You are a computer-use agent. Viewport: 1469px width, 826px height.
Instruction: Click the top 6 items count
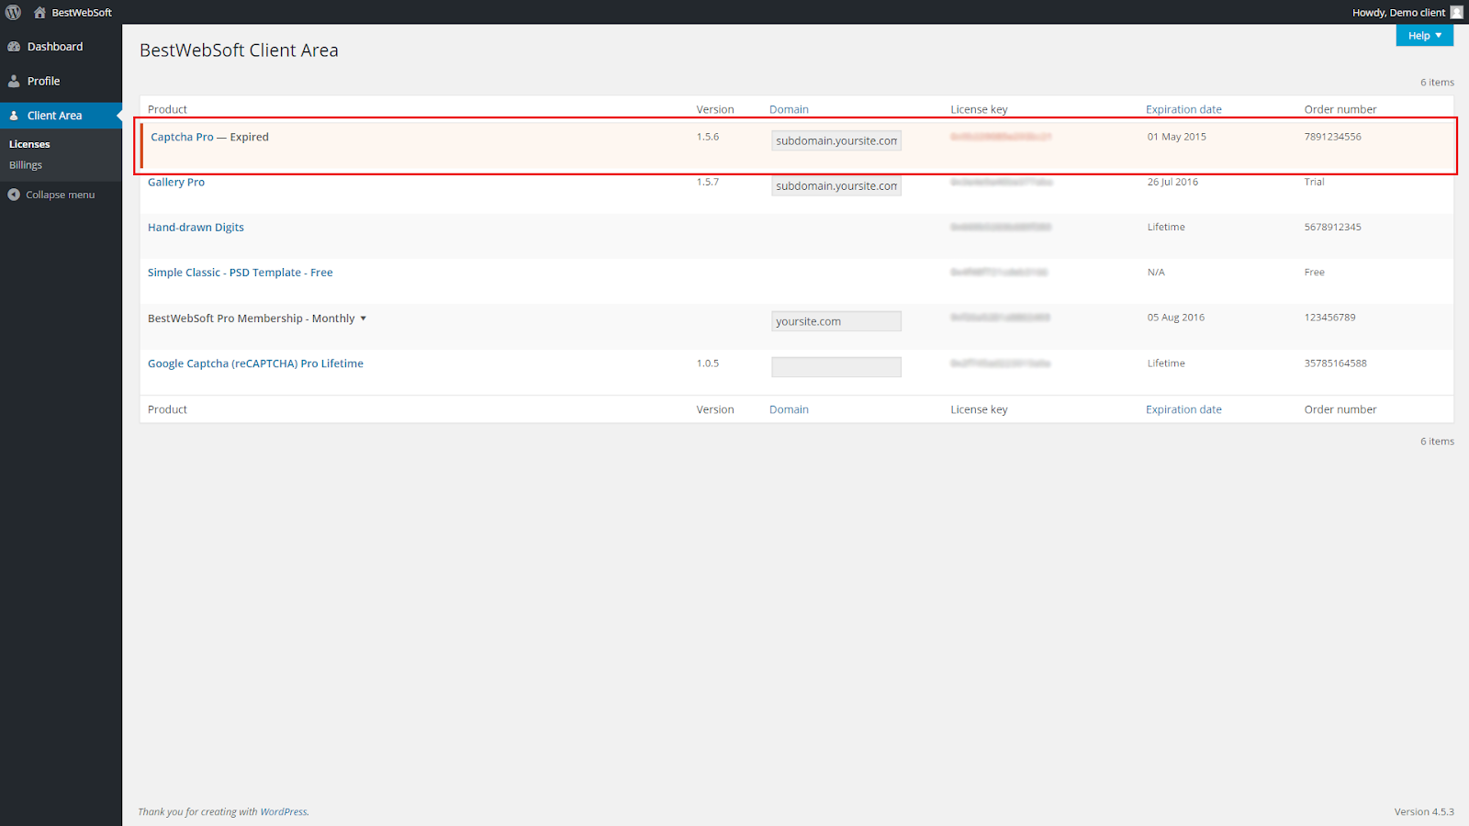(x=1437, y=83)
